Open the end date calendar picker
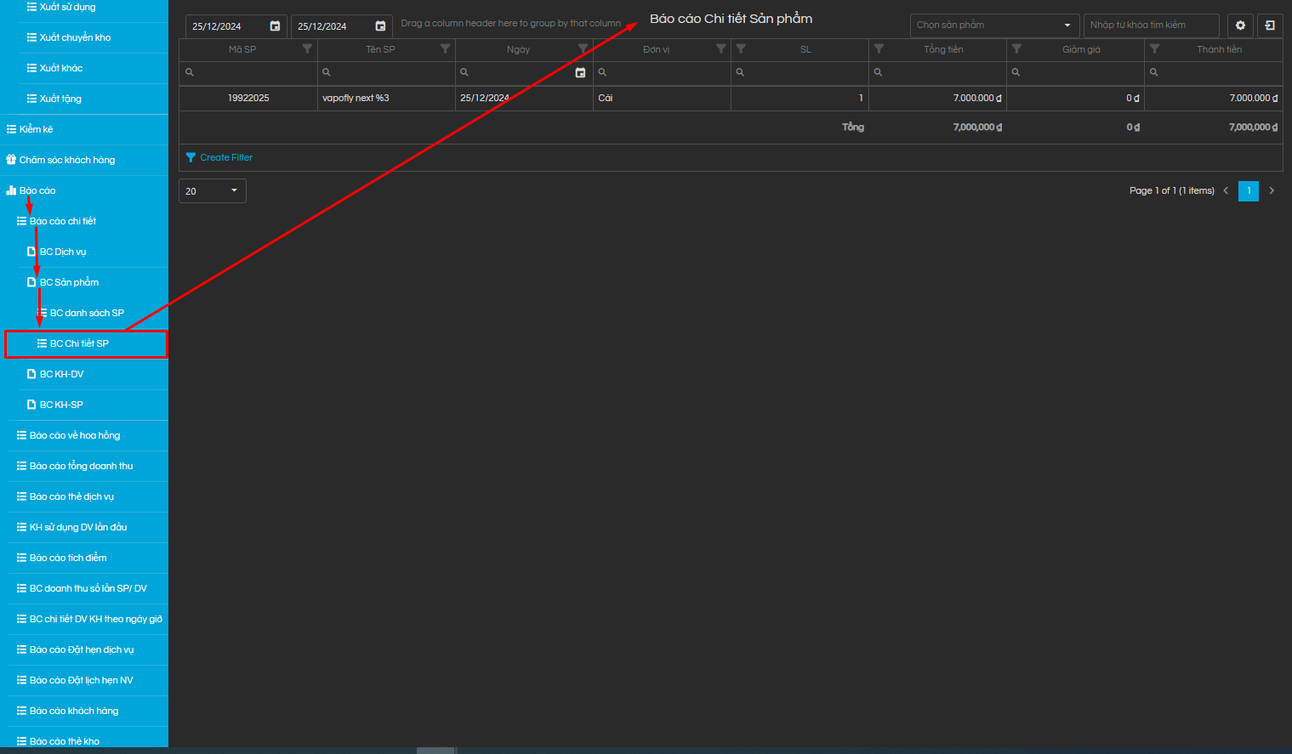 point(380,26)
